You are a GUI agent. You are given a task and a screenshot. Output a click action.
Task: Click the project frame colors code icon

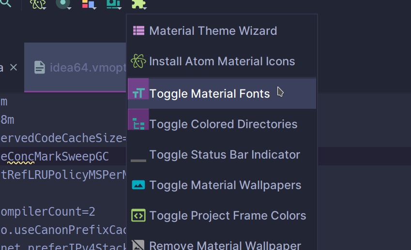[x=138, y=216]
